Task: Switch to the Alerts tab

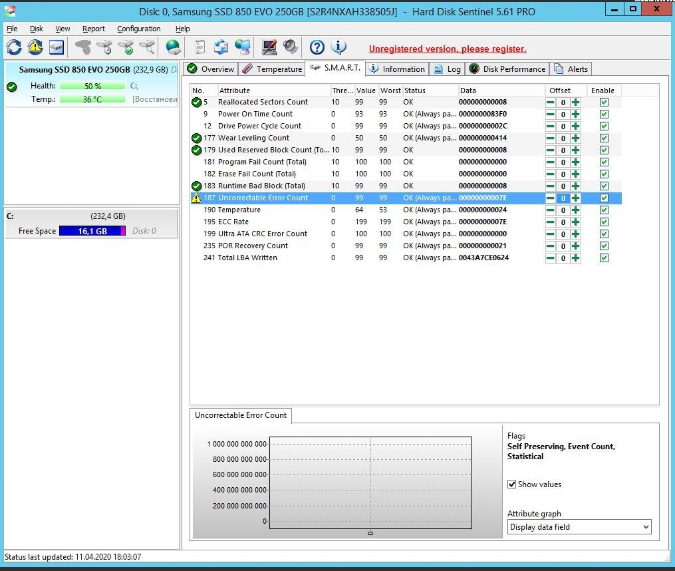Action: click(571, 69)
